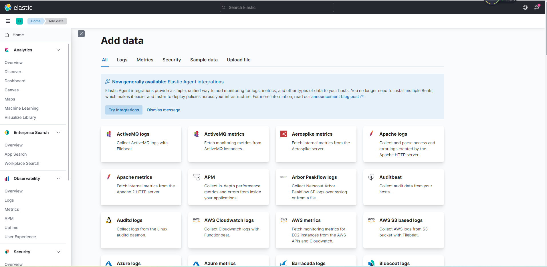Click the AWS Cloudwatch logs icon
This screenshot has height=267, width=547.
point(196,220)
